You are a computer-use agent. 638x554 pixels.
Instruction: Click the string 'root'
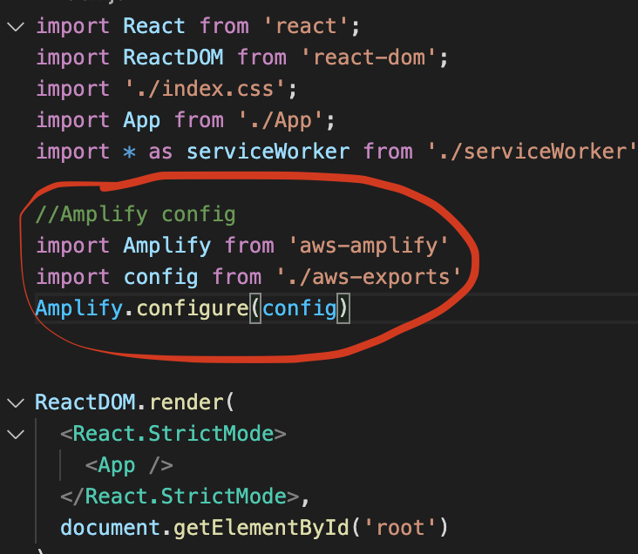(x=401, y=528)
